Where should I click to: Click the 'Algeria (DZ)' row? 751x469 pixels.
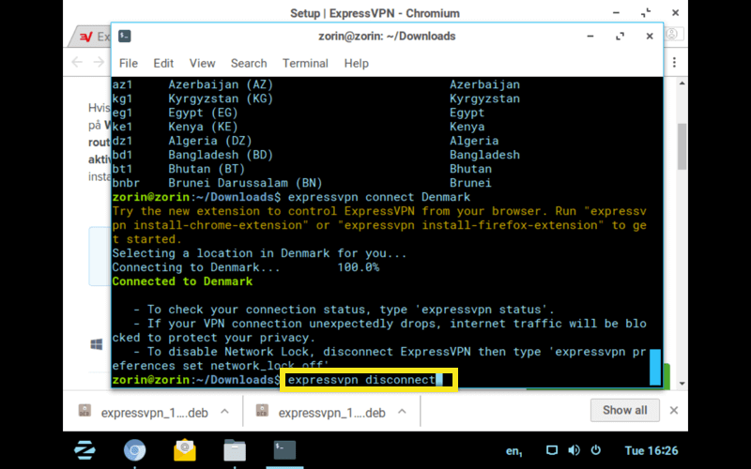[x=306, y=141]
